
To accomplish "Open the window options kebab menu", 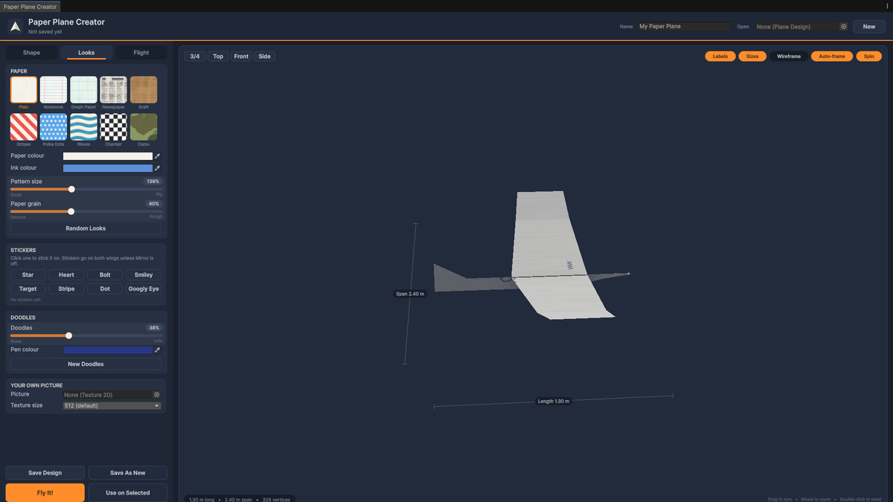I will (886, 6).
